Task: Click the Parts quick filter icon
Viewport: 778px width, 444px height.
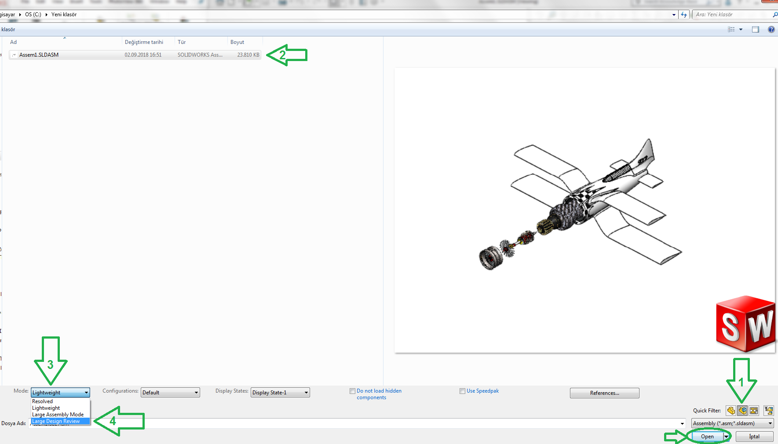Action: coord(731,411)
